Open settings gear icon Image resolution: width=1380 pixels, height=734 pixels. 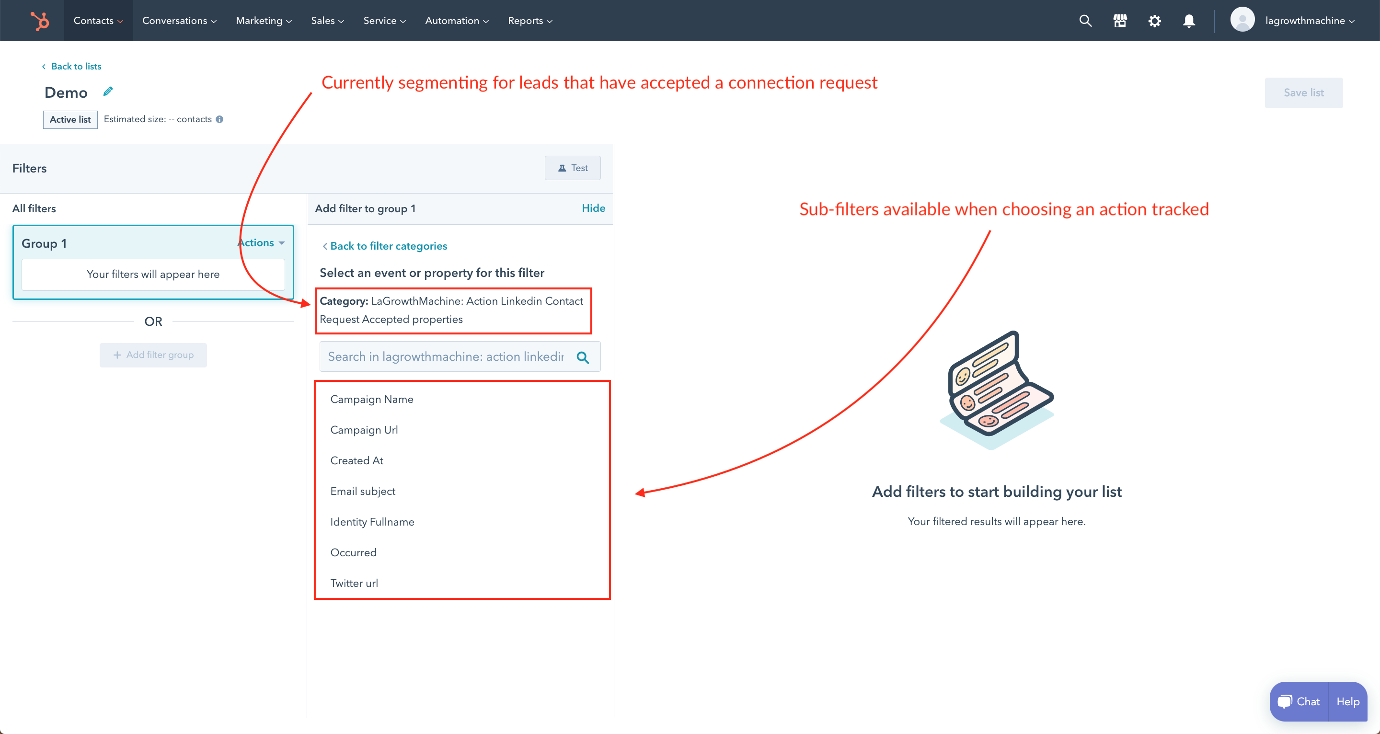[1154, 21]
